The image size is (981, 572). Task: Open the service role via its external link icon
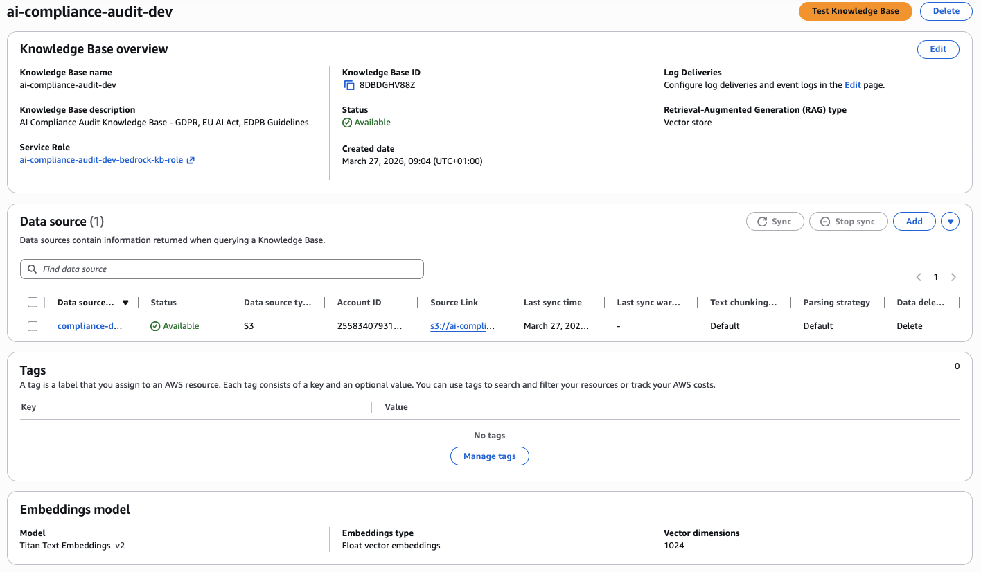pos(190,159)
